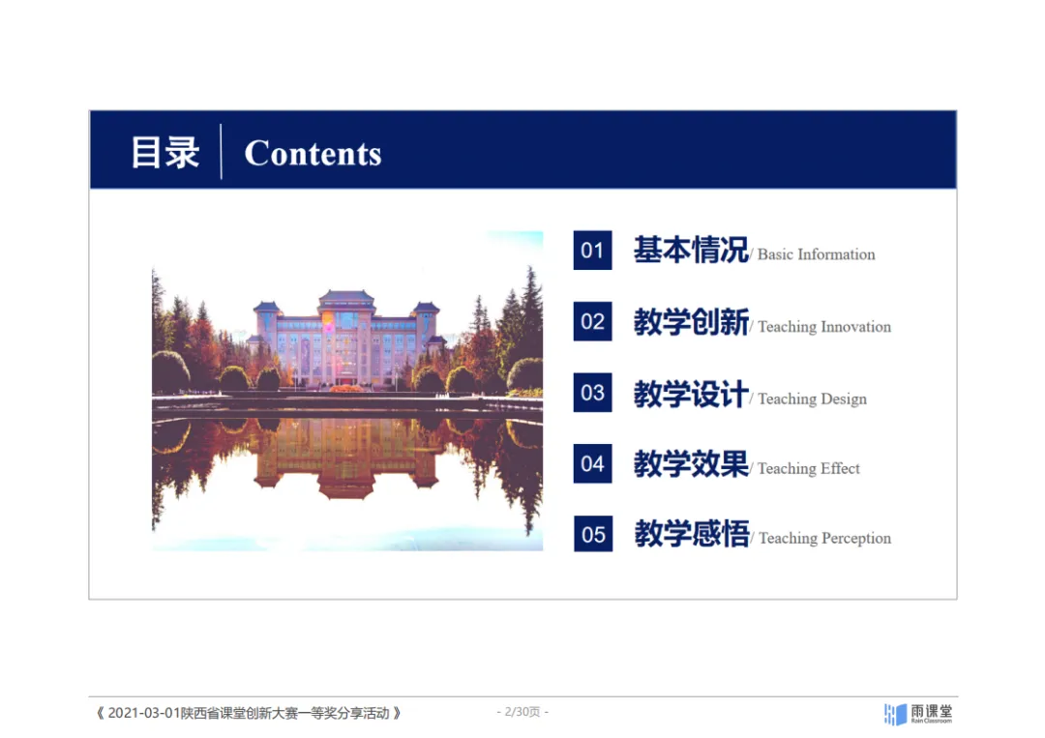Click the 05 number box

pos(593,534)
